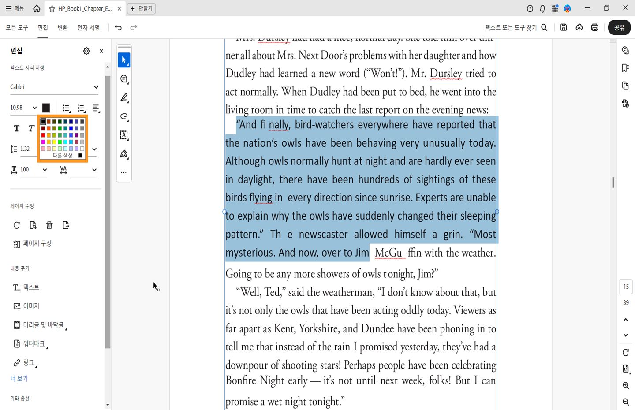Switch to the 모든 도구 tab
The image size is (635, 410).
tap(17, 27)
